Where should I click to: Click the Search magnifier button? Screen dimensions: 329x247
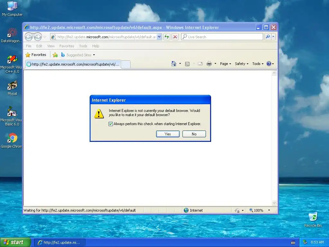click(268, 37)
